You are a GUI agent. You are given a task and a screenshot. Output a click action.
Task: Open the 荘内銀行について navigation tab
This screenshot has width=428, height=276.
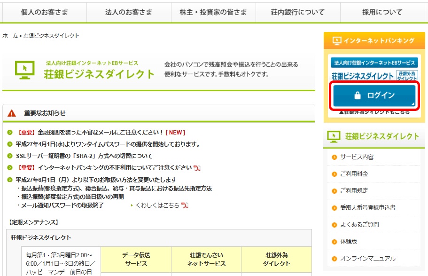298,12
